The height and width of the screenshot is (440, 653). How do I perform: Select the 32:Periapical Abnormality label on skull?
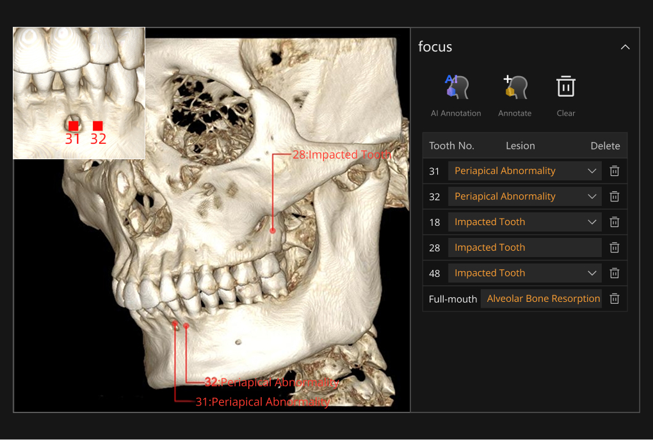pos(271,382)
